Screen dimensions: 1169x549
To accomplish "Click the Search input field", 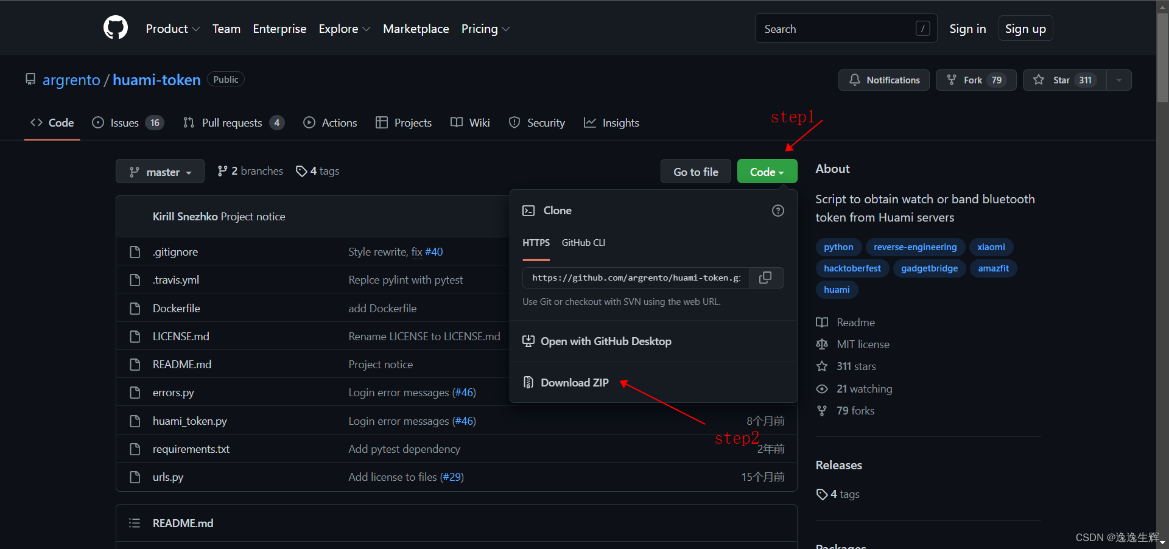I will click(x=846, y=29).
